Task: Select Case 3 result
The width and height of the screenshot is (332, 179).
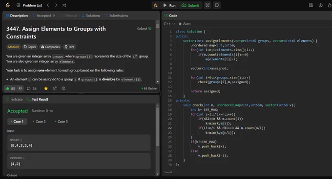Action: [x=62, y=122]
